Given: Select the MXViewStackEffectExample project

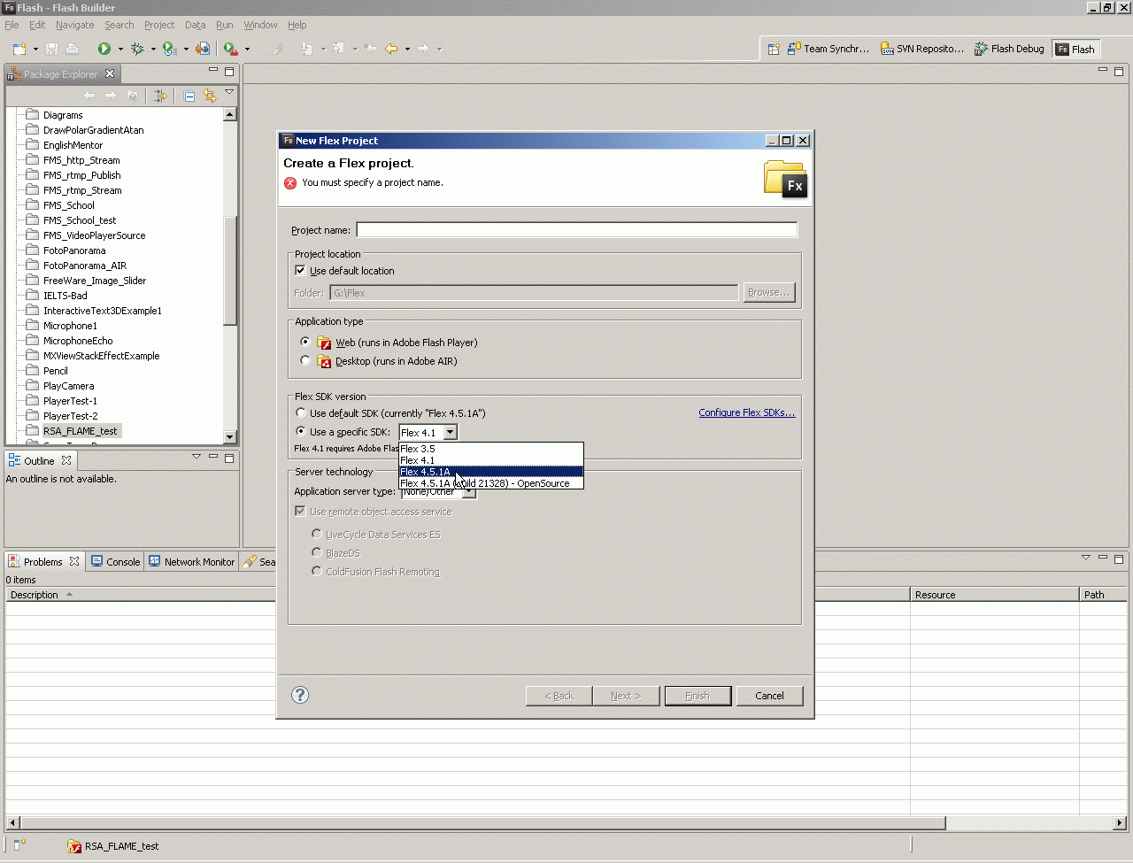Looking at the screenshot, I should tap(102, 356).
